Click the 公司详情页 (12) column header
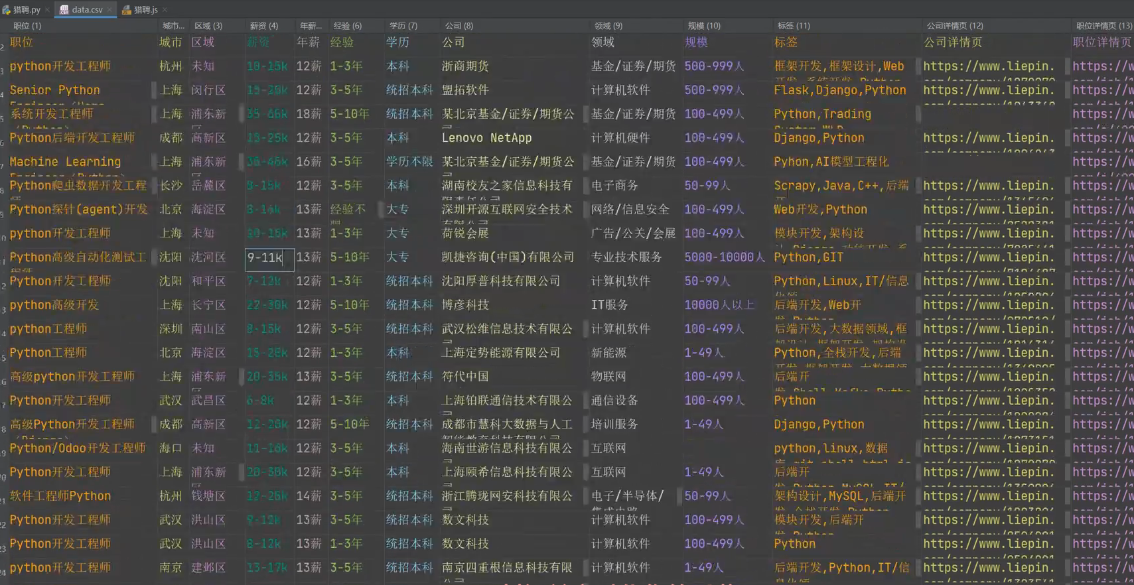The image size is (1134, 585). tap(954, 26)
